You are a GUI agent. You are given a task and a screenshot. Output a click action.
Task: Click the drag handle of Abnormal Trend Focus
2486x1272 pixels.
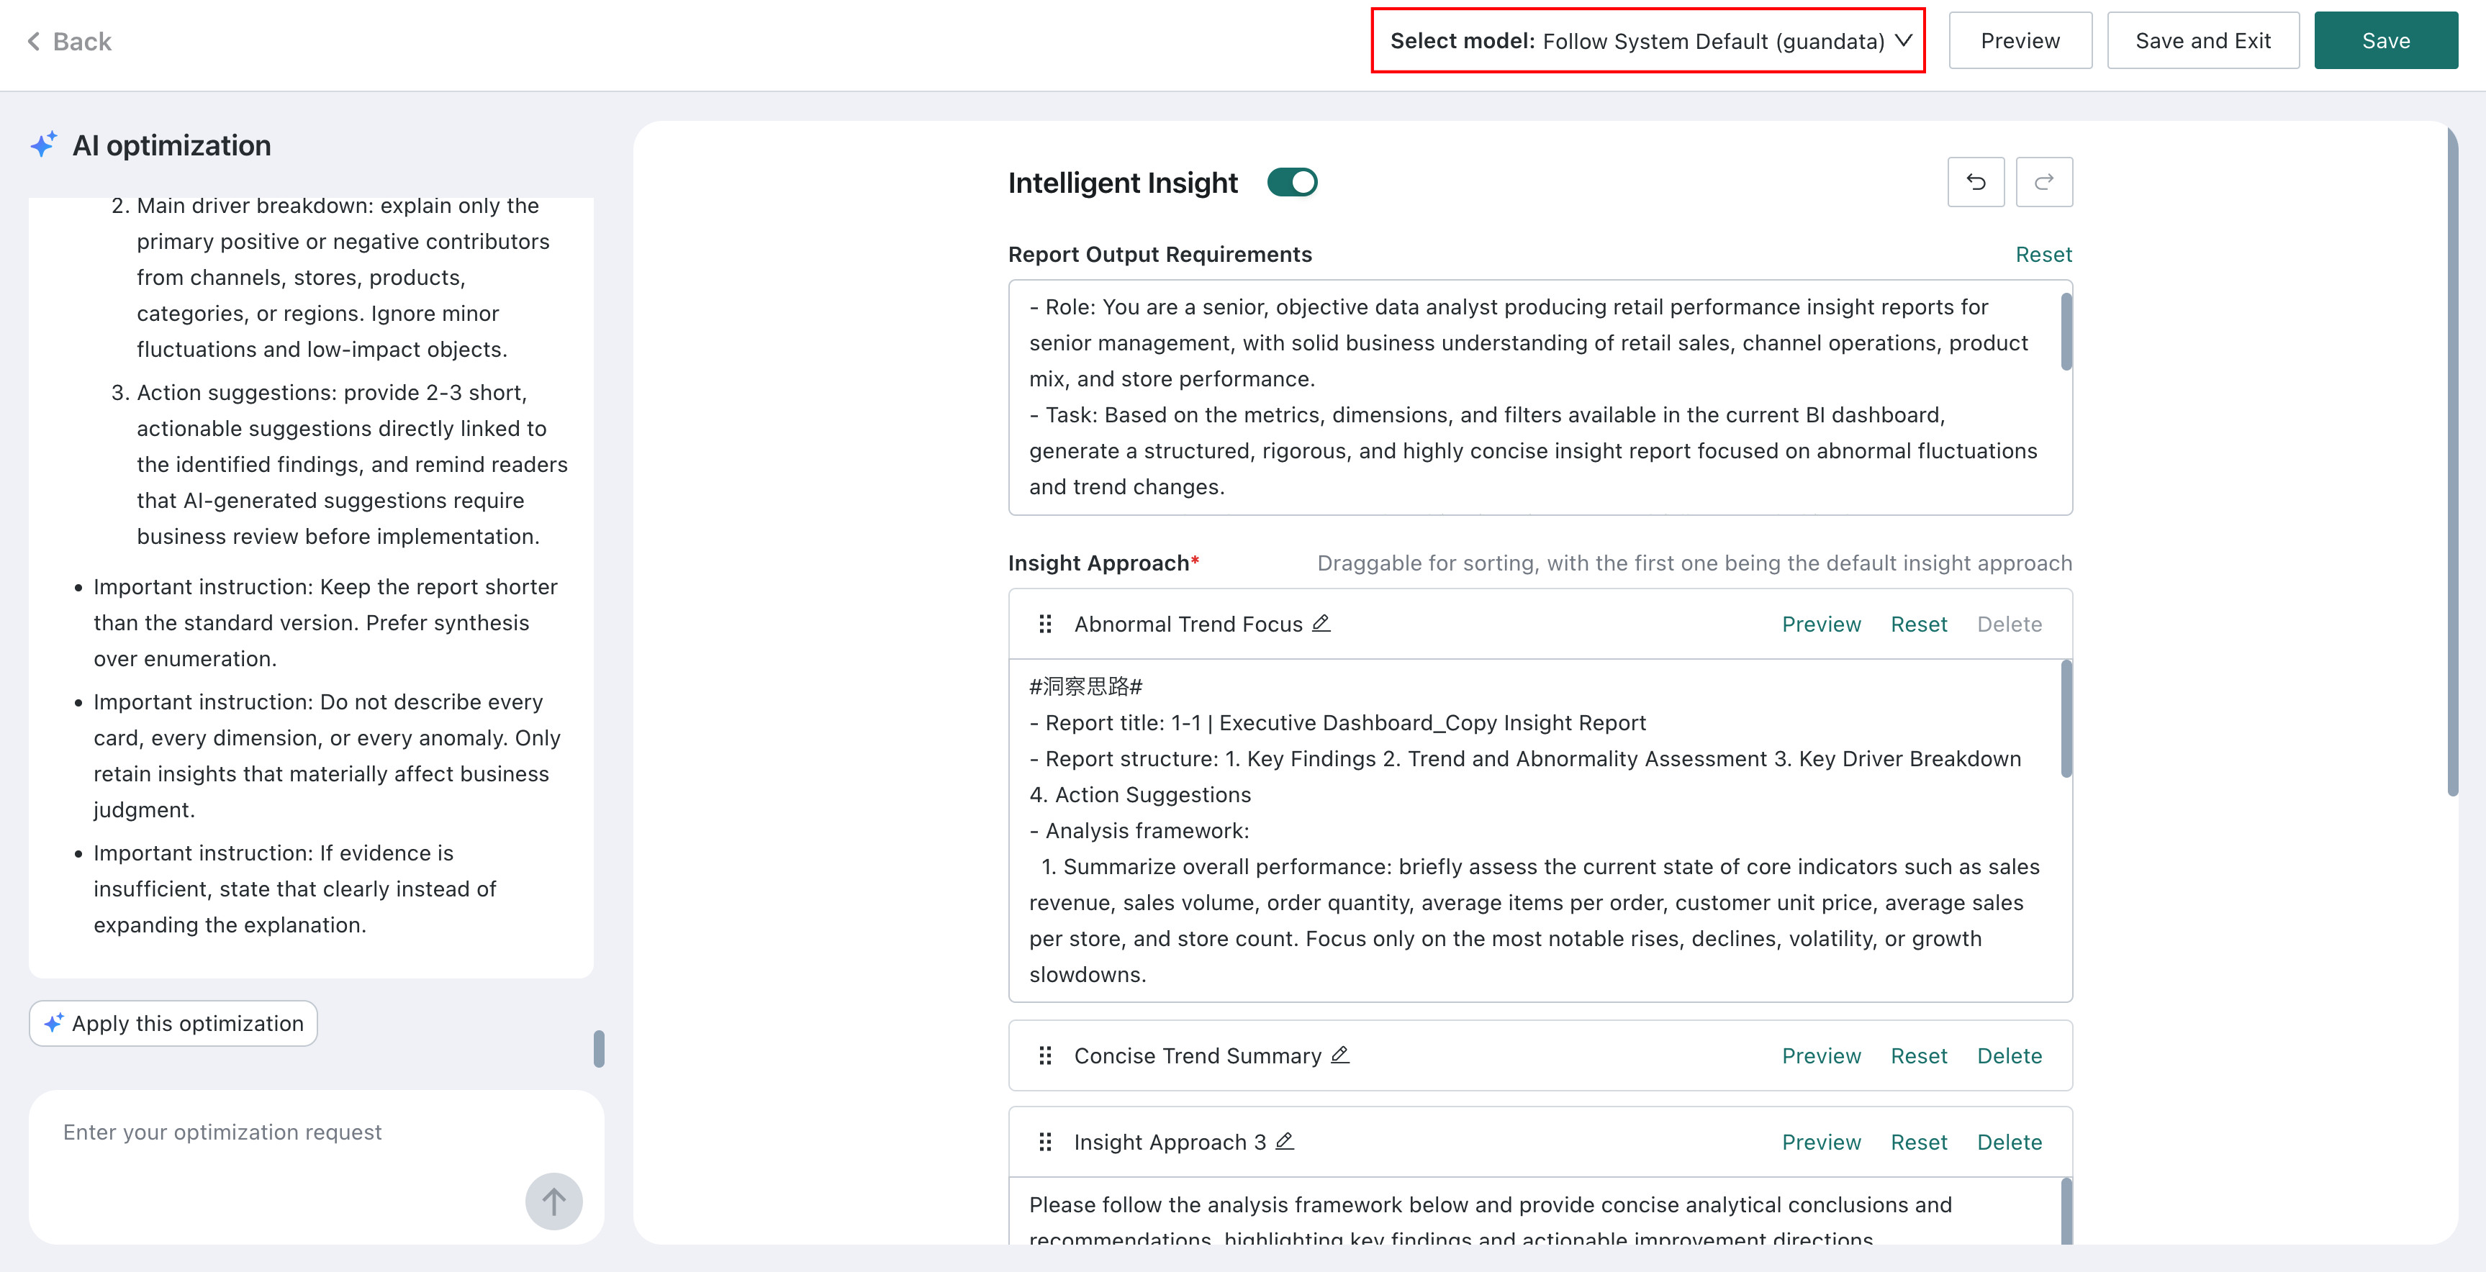pyautogui.click(x=1044, y=624)
